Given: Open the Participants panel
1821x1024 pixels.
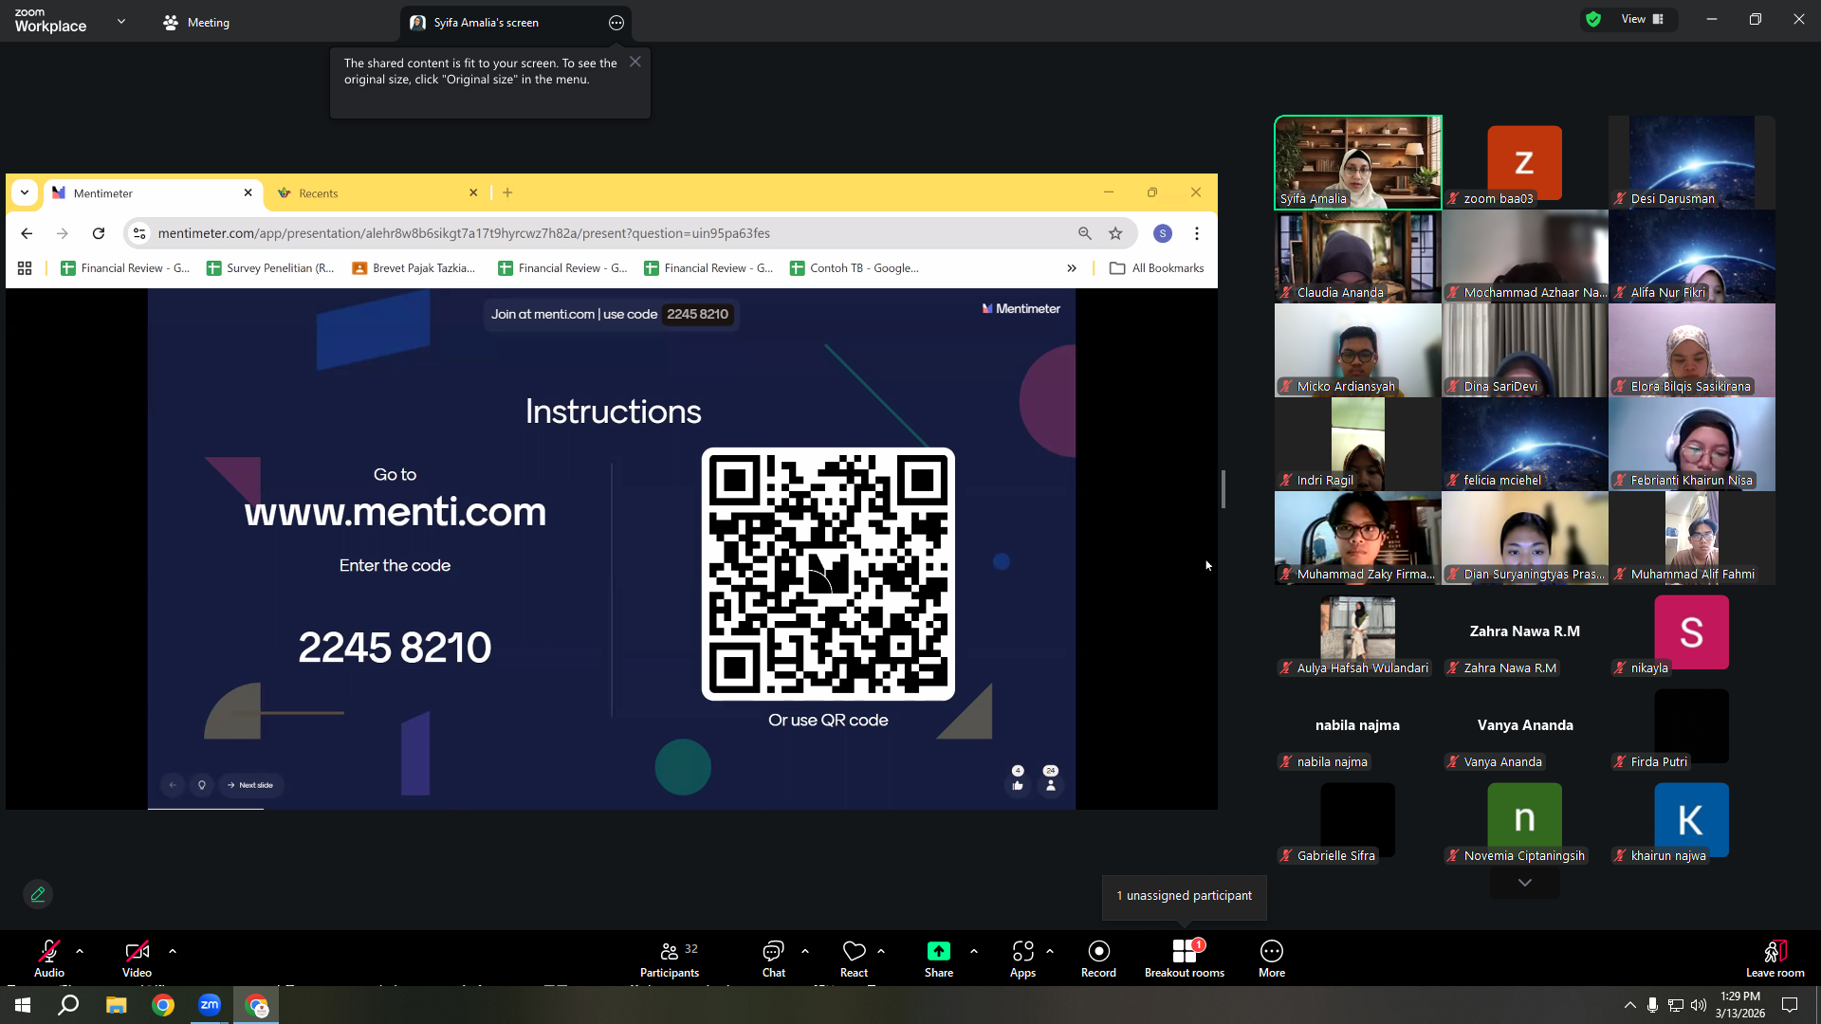Looking at the screenshot, I should pyautogui.click(x=670, y=958).
